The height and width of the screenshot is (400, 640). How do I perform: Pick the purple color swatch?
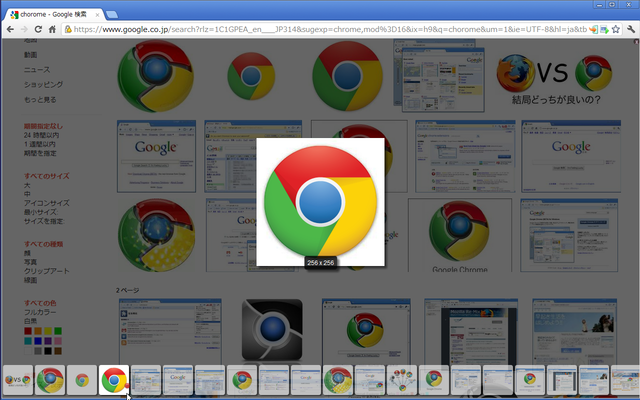tap(48, 341)
